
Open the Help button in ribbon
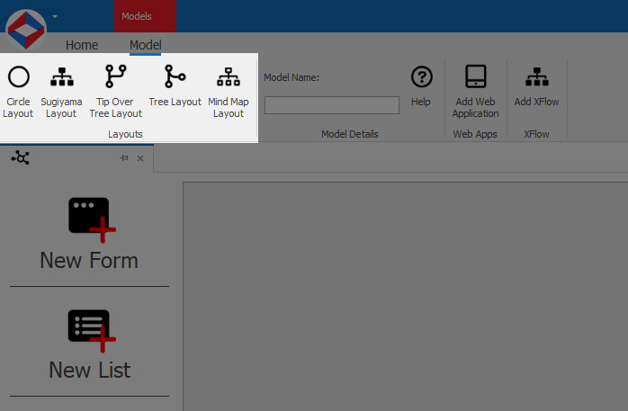click(x=421, y=86)
